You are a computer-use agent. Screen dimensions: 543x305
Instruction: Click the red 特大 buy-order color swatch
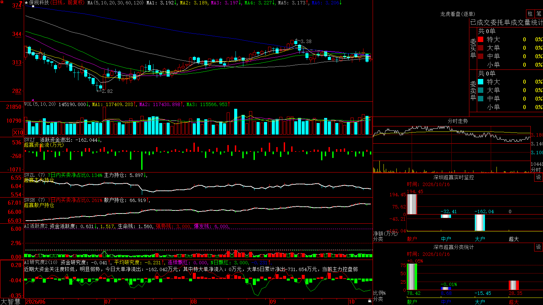[481, 39]
